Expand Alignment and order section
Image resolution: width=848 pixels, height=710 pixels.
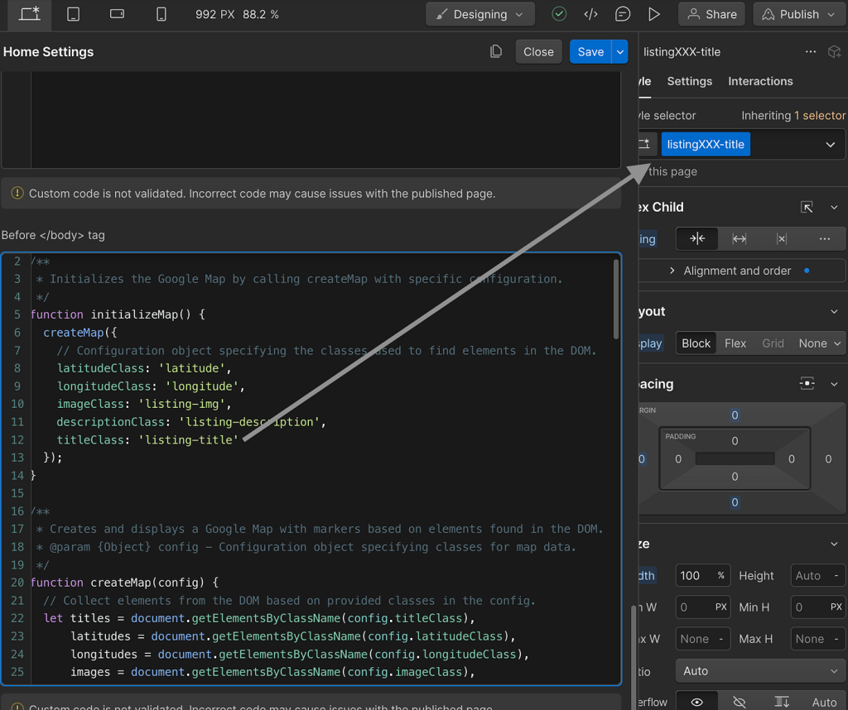pos(737,271)
